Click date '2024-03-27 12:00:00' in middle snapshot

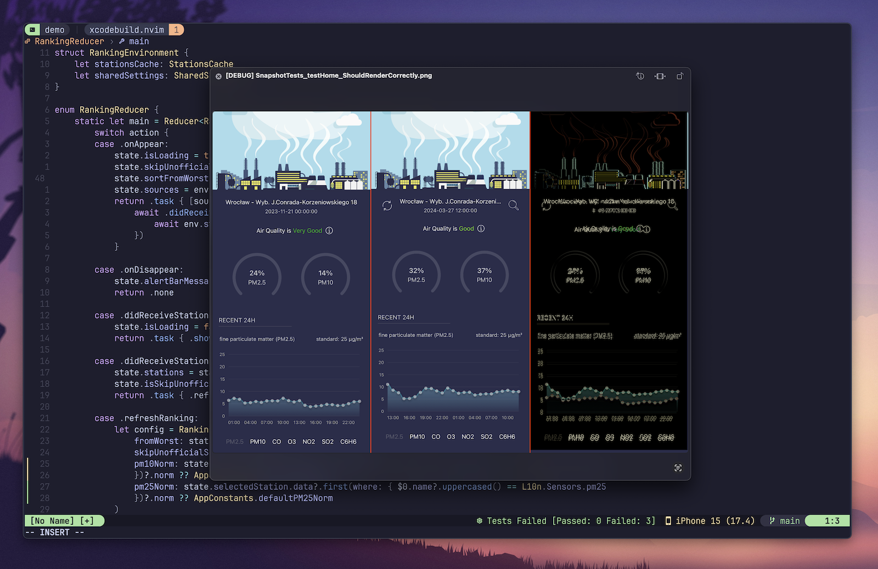coord(450,210)
